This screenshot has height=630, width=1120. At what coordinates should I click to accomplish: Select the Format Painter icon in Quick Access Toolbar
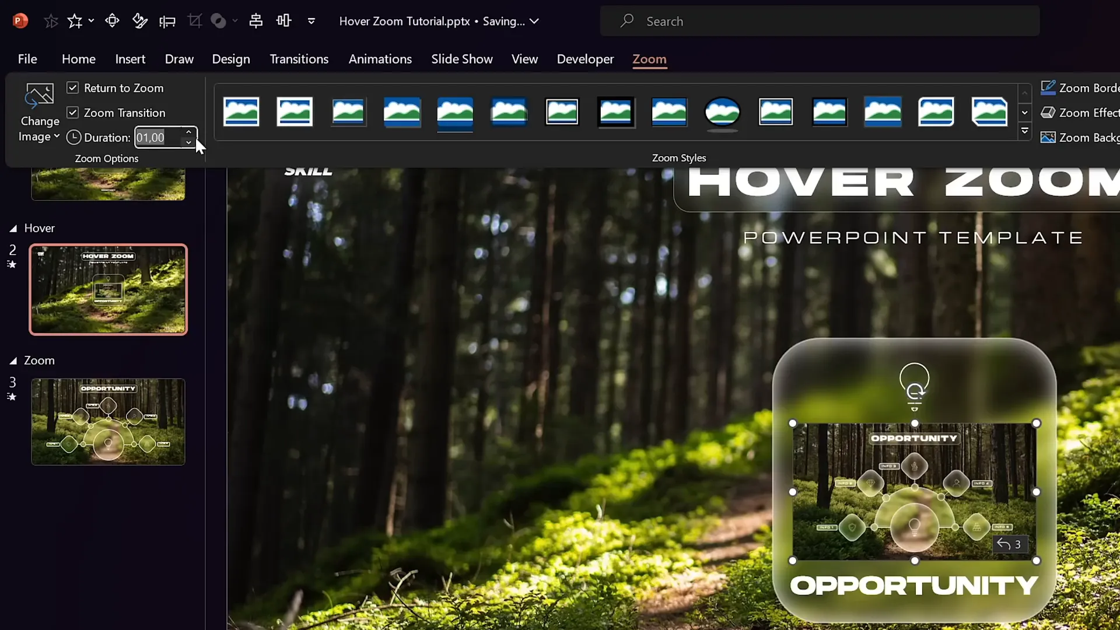click(x=140, y=21)
